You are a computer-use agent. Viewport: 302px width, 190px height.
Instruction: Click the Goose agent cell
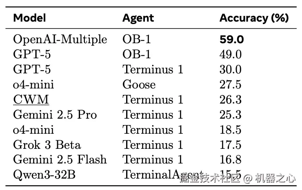(139, 84)
